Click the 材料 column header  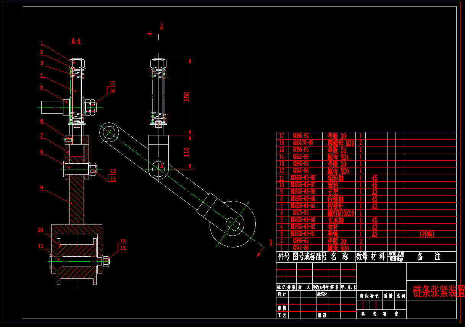(x=378, y=257)
